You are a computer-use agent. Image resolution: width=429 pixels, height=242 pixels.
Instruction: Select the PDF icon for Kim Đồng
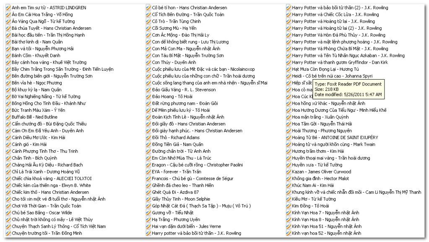(x=289, y=206)
